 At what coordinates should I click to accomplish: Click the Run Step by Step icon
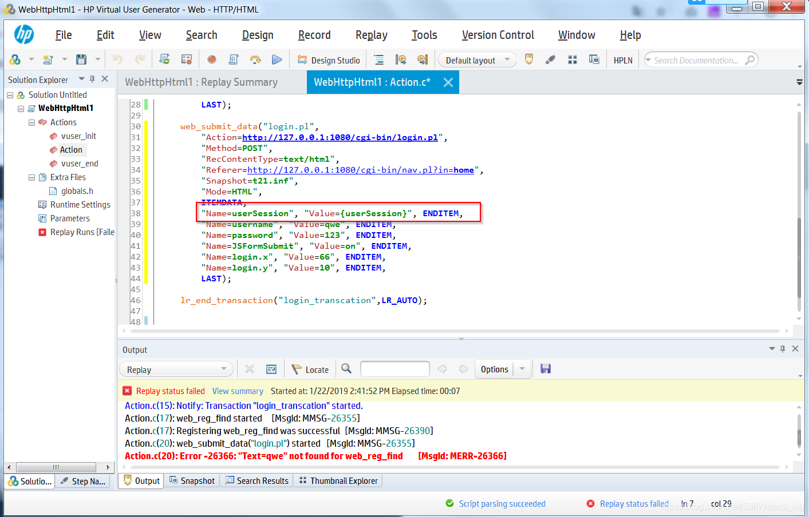[x=255, y=59]
